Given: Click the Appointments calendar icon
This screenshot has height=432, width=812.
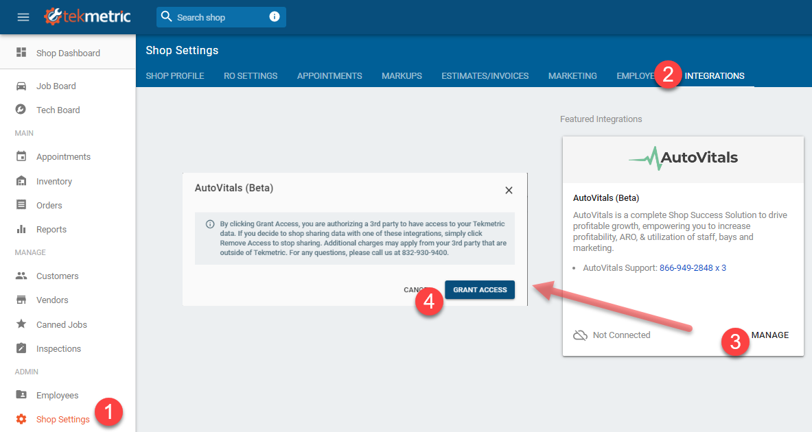Looking at the screenshot, I should pyautogui.click(x=21, y=156).
